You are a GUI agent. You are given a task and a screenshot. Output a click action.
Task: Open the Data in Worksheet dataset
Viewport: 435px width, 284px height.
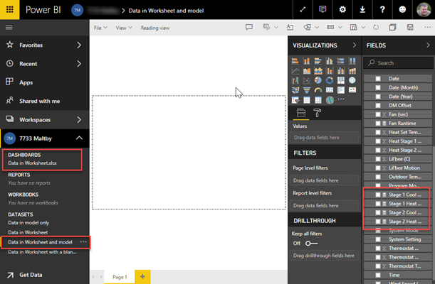pos(28,233)
